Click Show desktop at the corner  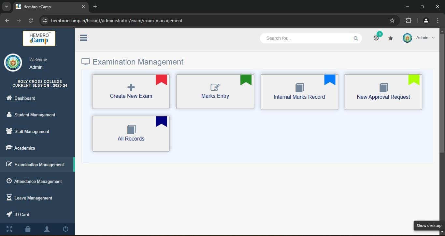429,226
